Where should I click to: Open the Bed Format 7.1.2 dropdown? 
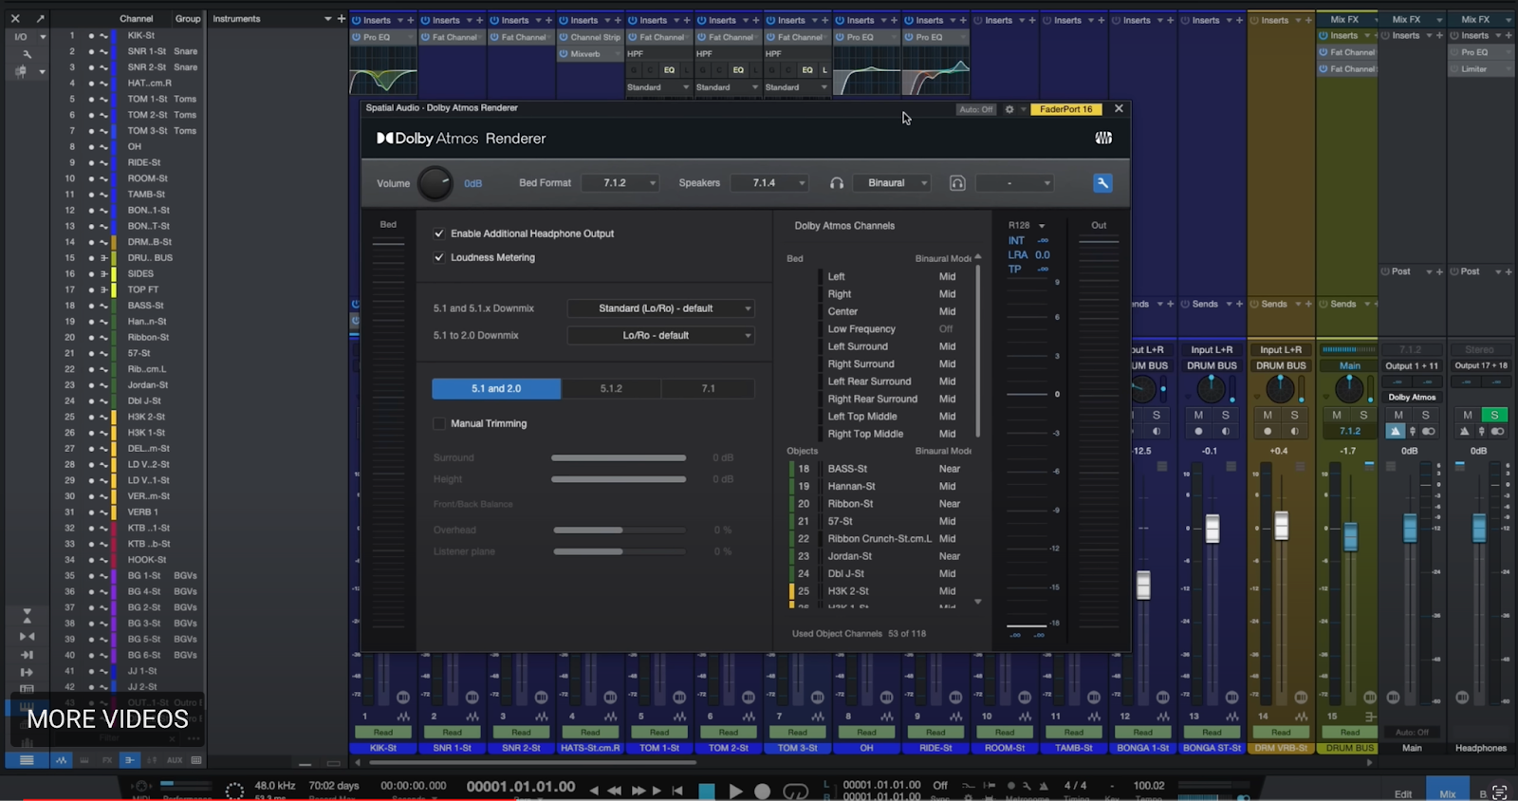pos(619,183)
